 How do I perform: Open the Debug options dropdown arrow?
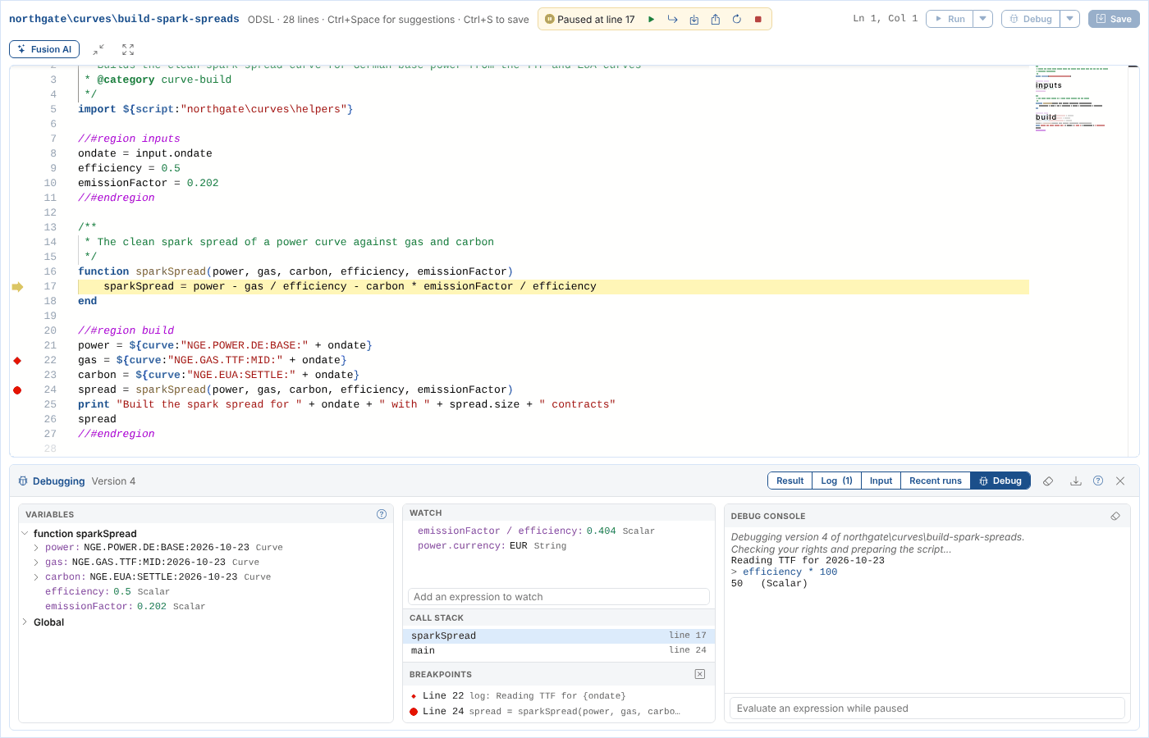[x=1070, y=19]
